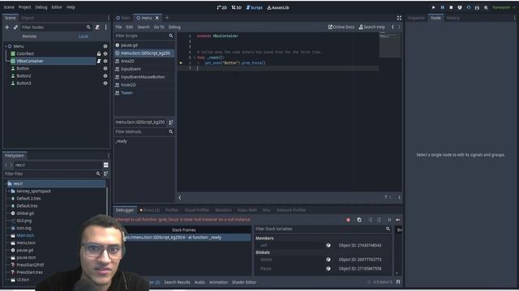
Task: Fold the func _ready code block
Action: click(195, 57)
